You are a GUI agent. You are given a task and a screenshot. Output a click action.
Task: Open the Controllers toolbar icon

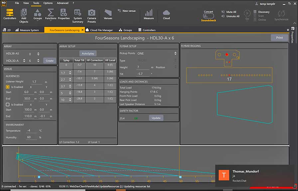click(x=10, y=14)
